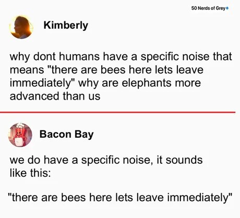Open Bacon Bay's bacon mascot avatar

pos(20,135)
